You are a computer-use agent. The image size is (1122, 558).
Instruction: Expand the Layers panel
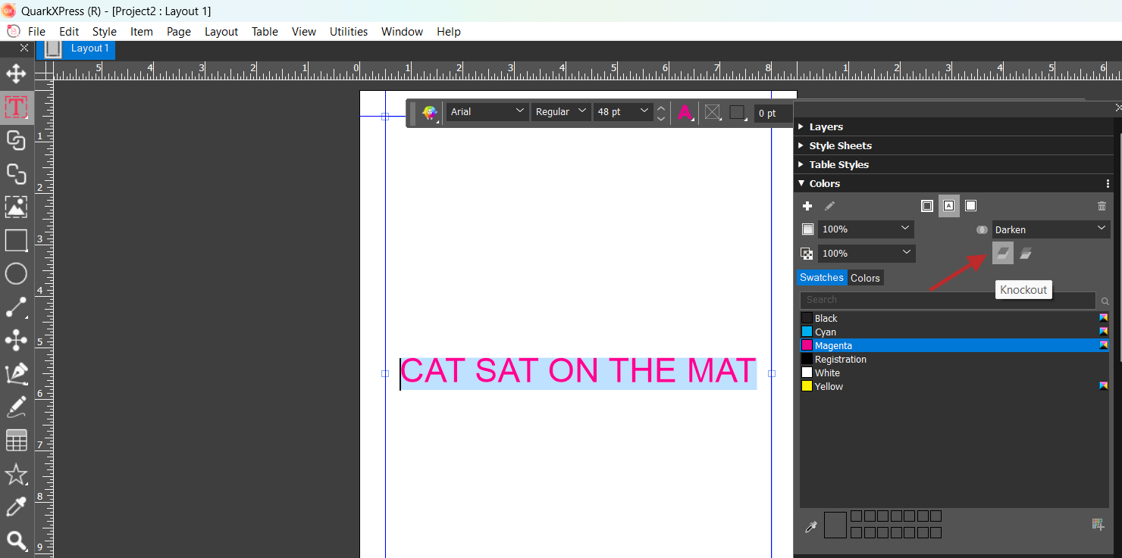click(x=826, y=126)
